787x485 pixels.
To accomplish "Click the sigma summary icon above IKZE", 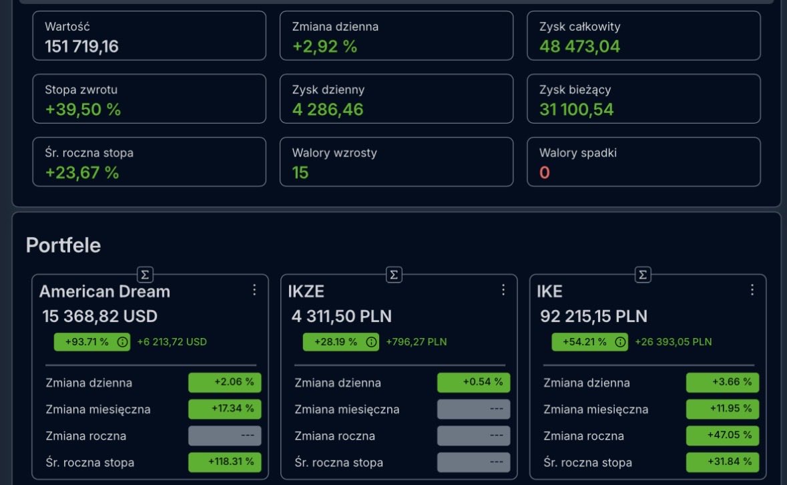I will (393, 273).
